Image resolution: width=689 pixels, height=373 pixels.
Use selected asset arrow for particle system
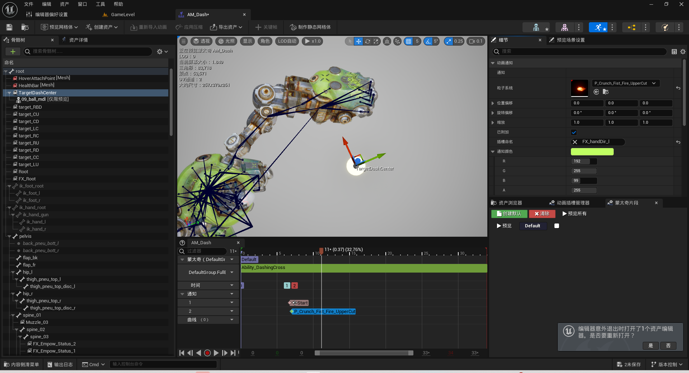tap(596, 92)
